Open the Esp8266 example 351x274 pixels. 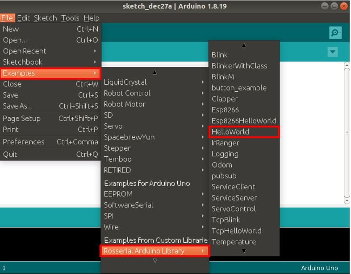pos(244,110)
